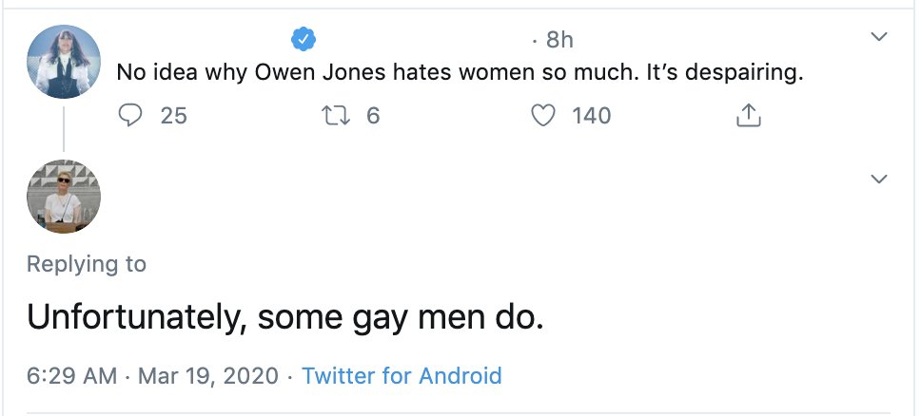The width and height of the screenshot is (921, 416).
Task: Click the retweet count number 6
Action: 373,116
